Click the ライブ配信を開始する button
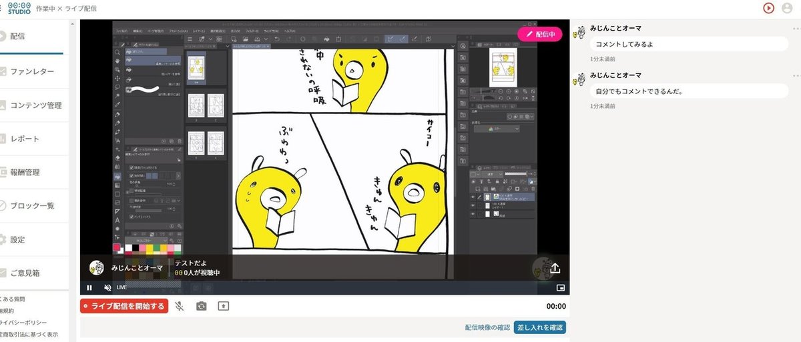Screen dimensions: 801x342 point(123,307)
